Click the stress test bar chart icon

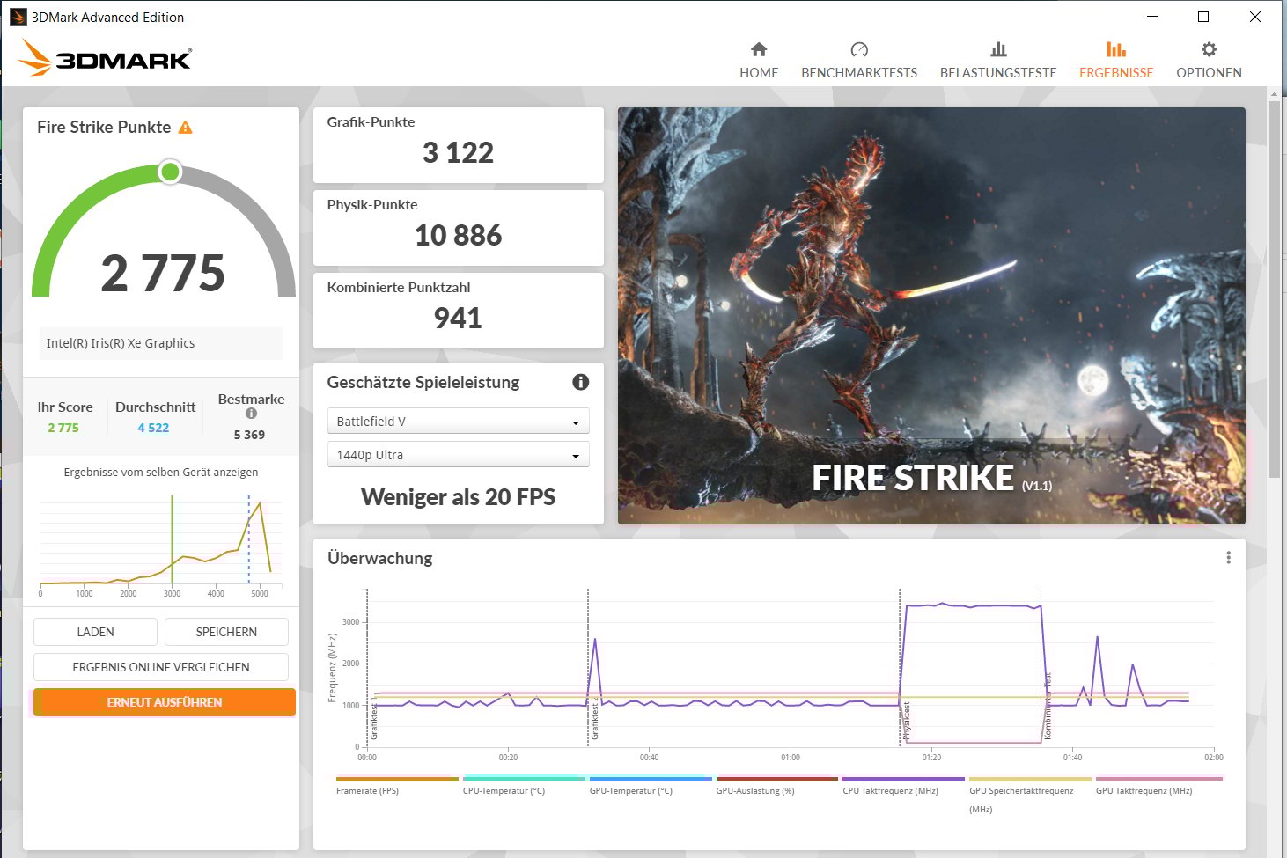pos(998,49)
